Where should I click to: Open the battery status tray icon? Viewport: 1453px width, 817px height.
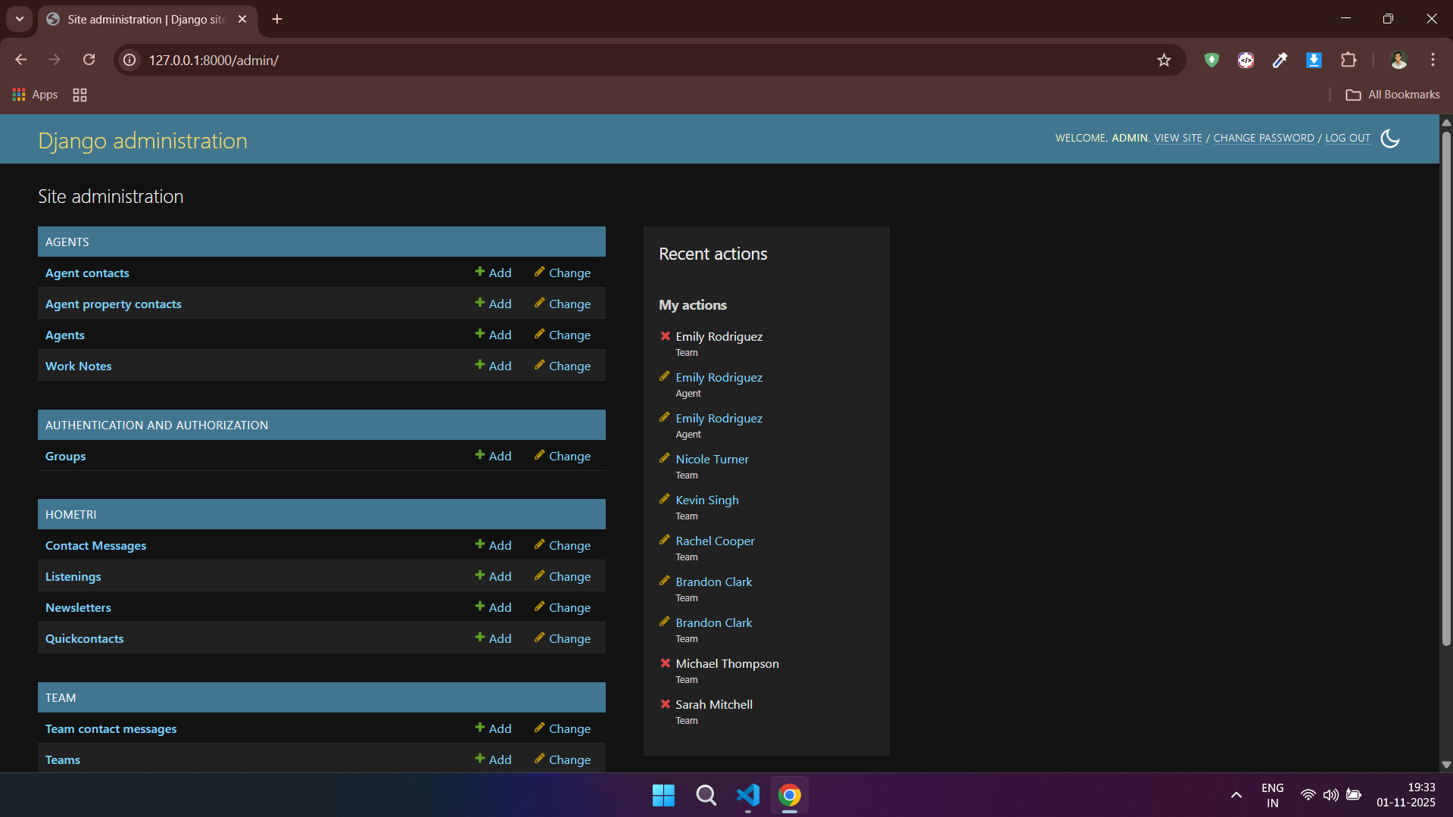click(1354, 795)
